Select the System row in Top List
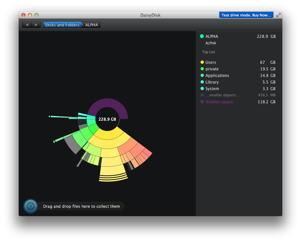This screenshot has width=301, height=242. [x=238, y=88]
